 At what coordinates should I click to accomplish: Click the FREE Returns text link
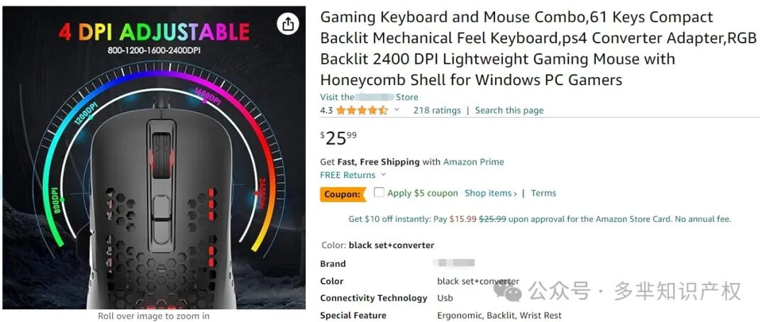pyautogui.click(x=348, y=175)
